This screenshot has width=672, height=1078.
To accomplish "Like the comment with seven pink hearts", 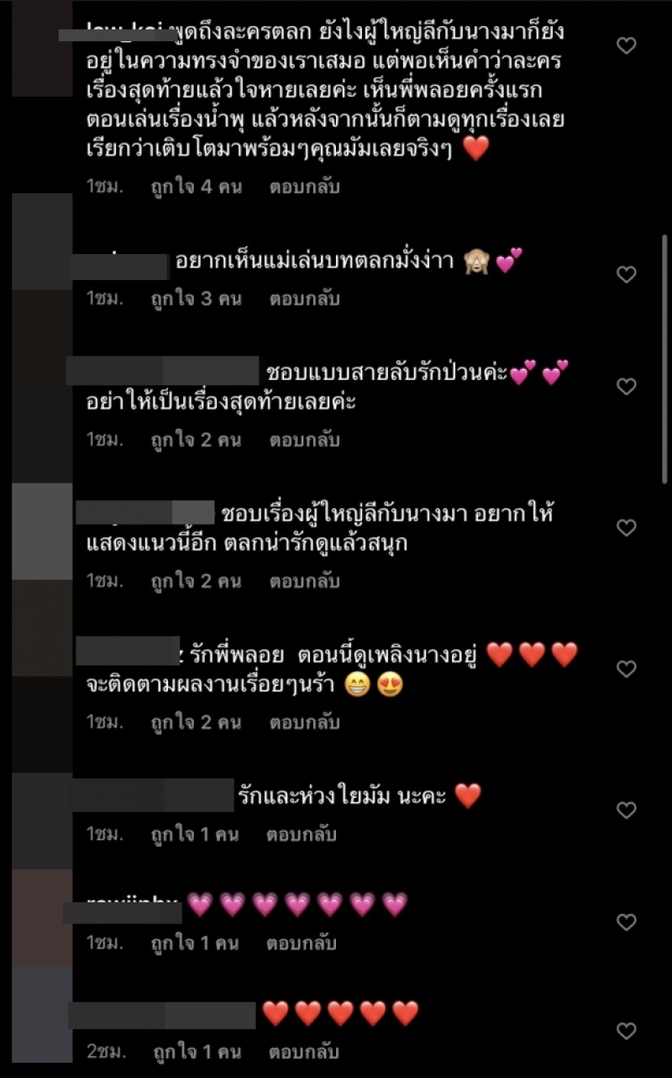I will click(x=627, y=922).
